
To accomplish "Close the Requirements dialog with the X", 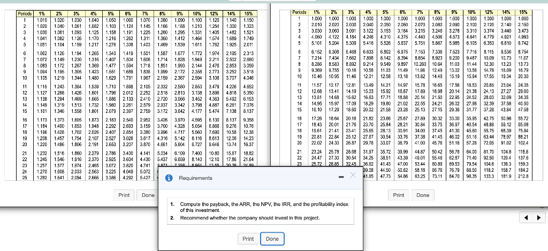I will pyautogui.click(x=353, y=175).
